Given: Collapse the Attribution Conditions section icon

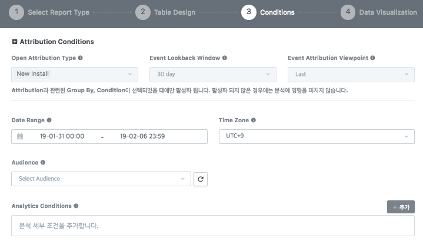Looking at the screenshot, I should tap(15, 42).
